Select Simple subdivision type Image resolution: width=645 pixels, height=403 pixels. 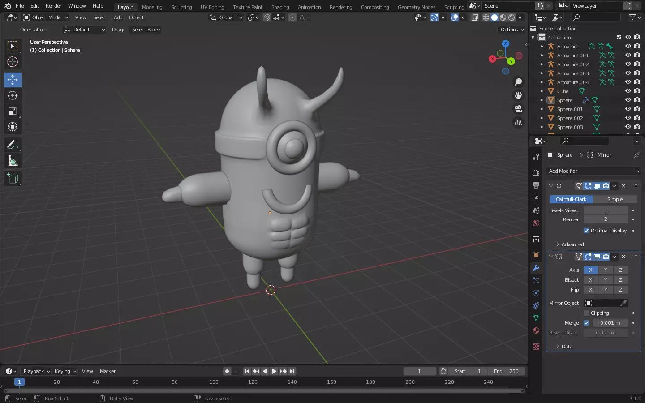coord(615,199)
